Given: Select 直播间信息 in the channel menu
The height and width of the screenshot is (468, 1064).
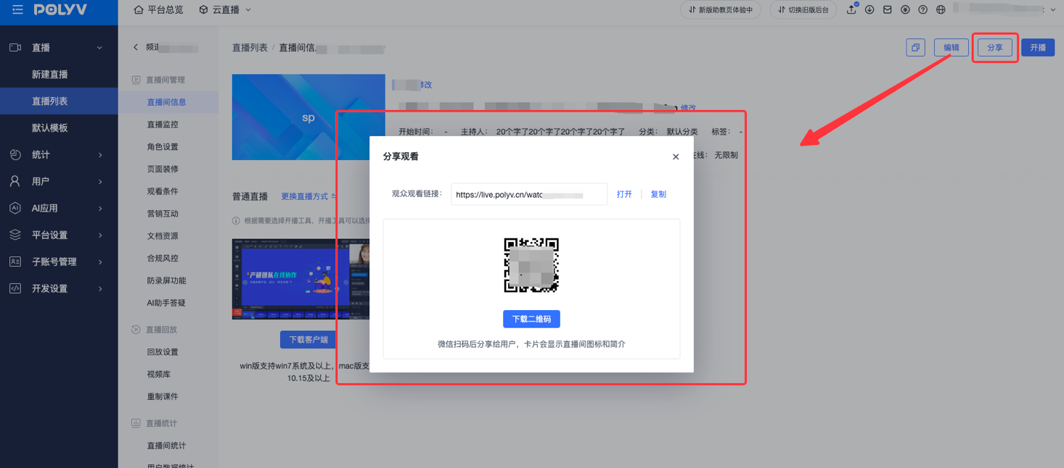Looking at the screenshot, I should (168, 102).
